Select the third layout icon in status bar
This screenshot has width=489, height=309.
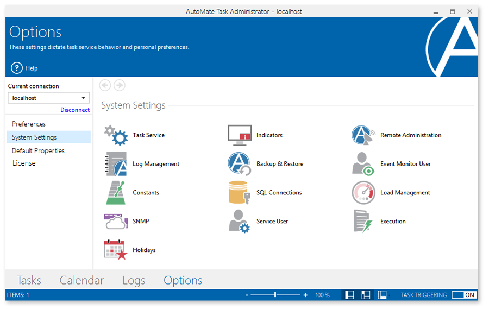(382, 295)
